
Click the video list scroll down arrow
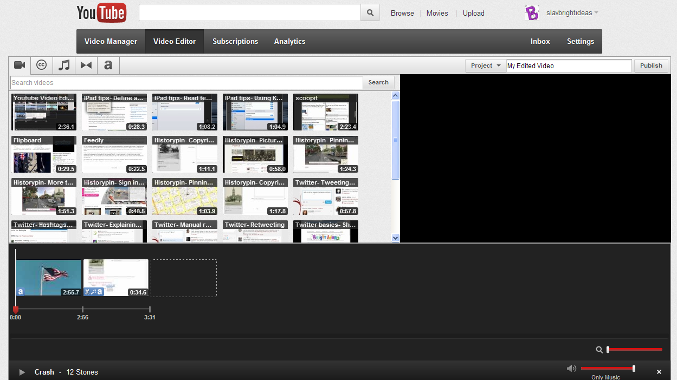(x=395, y=238)
